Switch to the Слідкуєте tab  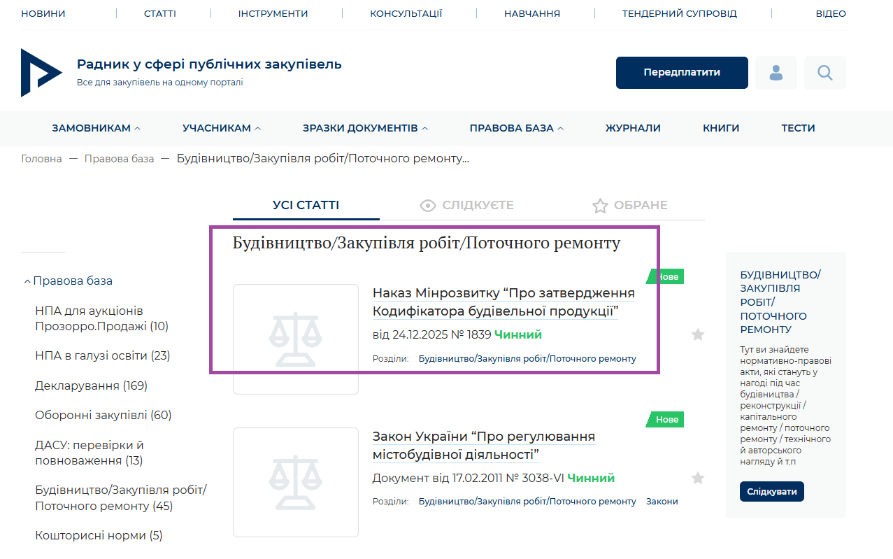point(466,206)
